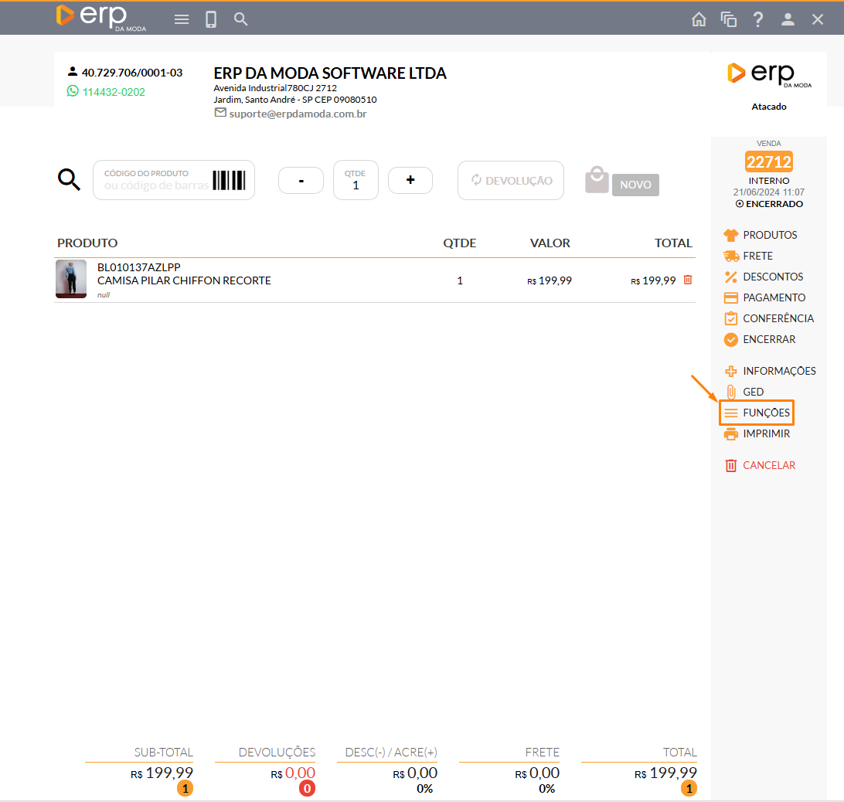The image size is (844, 802).
Task: Go to home via house icon
Action: coord(699,19)
